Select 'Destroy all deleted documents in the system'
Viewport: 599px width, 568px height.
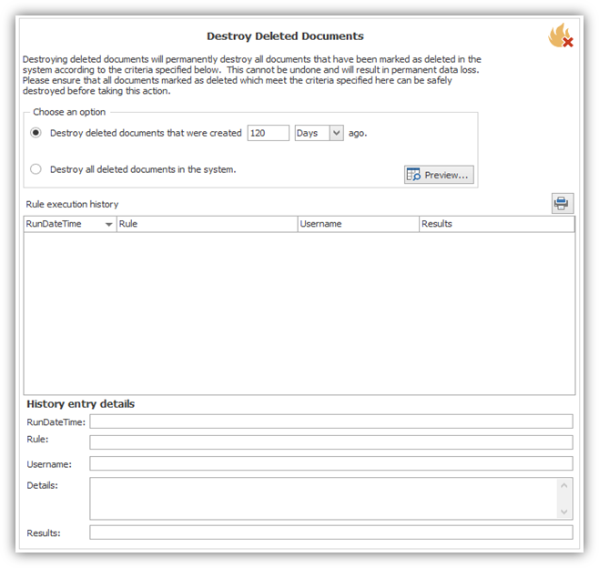pos(36,169)
